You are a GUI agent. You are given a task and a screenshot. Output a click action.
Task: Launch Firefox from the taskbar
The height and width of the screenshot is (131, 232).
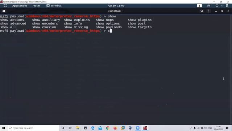pos(115,128)
